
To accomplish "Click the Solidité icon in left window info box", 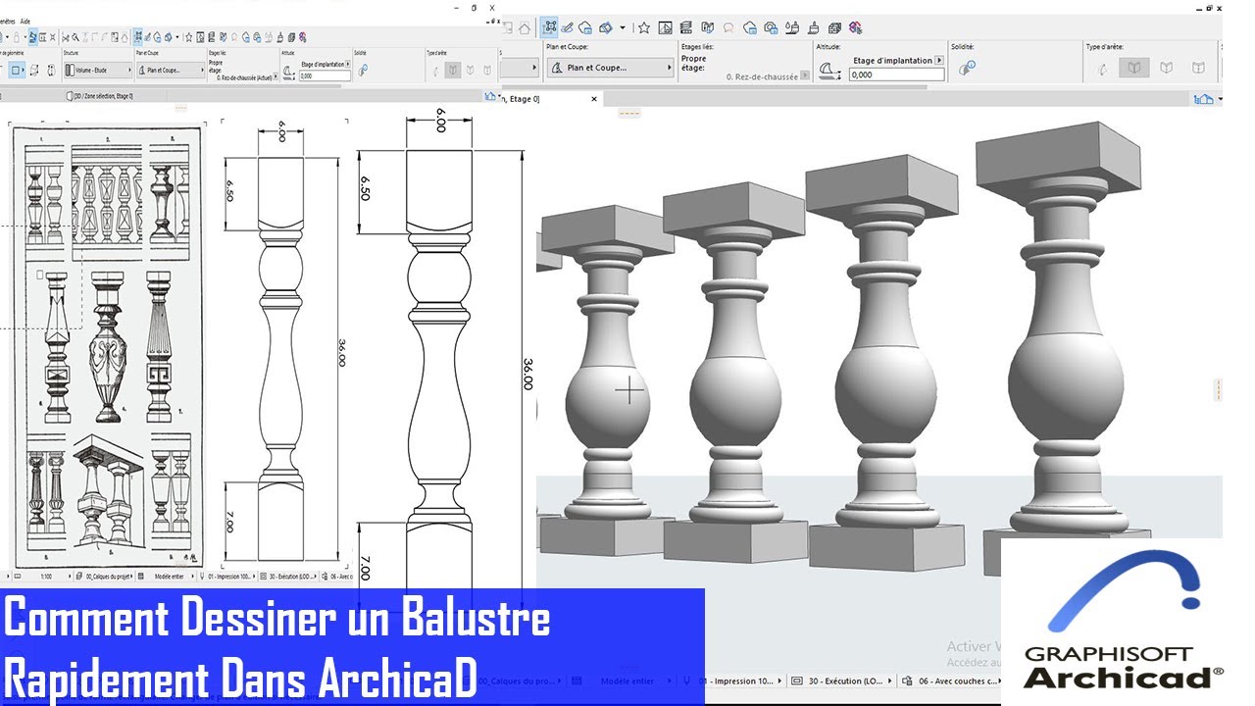I will [x=362, y=70].
